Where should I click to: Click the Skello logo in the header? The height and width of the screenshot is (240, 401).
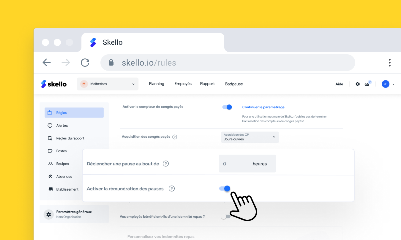click(x=54, y=84)
